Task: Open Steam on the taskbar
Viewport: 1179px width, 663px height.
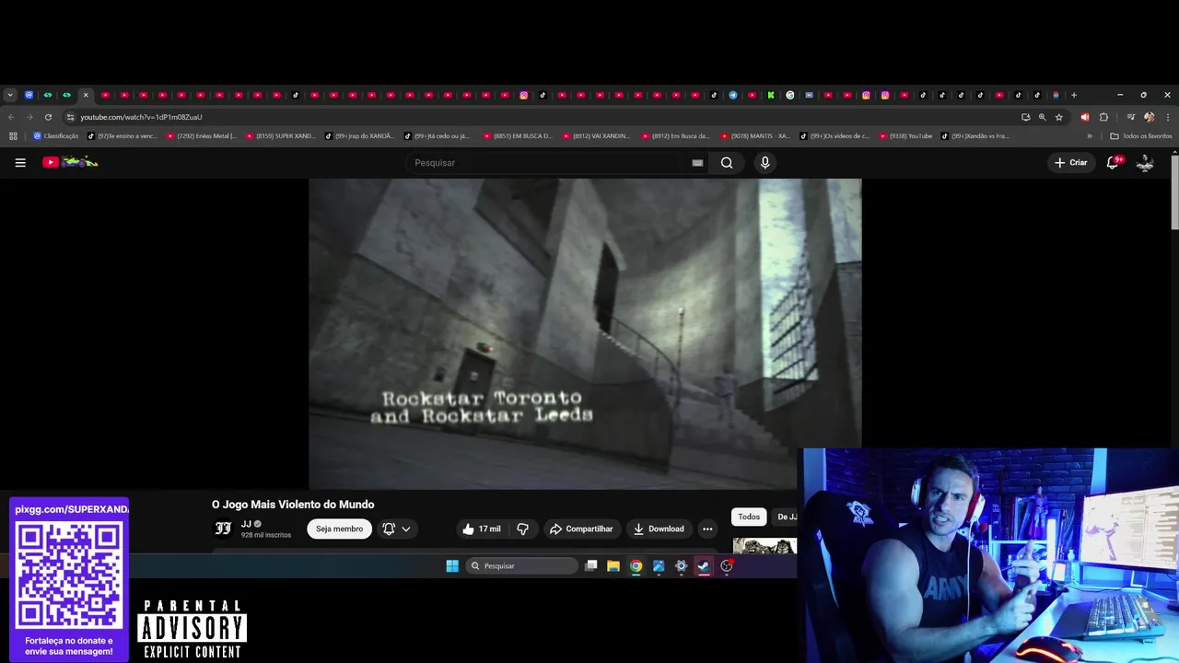Action: click(x=704, y=566)
